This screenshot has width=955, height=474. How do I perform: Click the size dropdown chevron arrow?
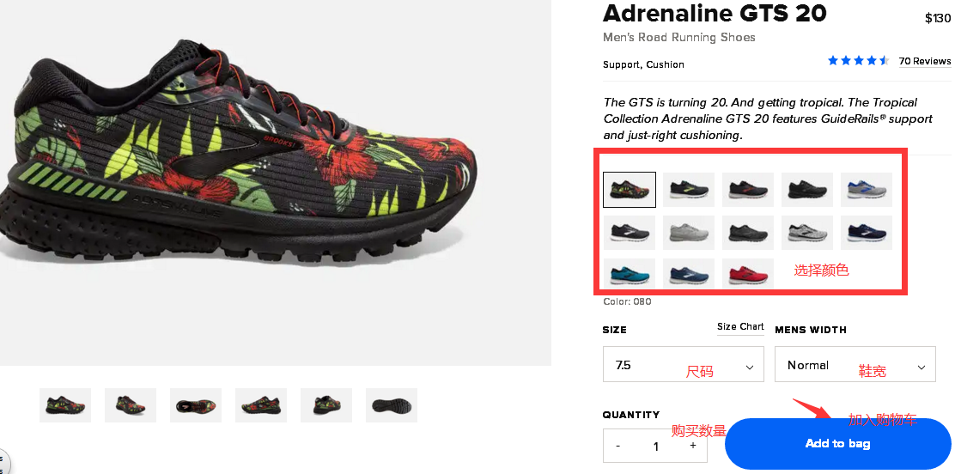click(x=750, y=367)
